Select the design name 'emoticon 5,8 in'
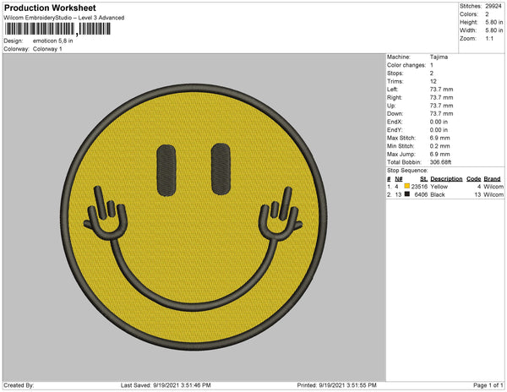This screenshot has width=507, height=392. tap(52, 41)
